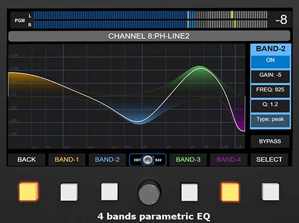Toggle EQ BYPASS

[x=270, y=141]
